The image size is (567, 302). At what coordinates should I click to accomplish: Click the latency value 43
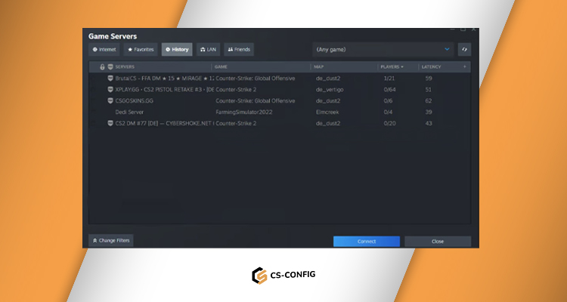tap(429, 123)
